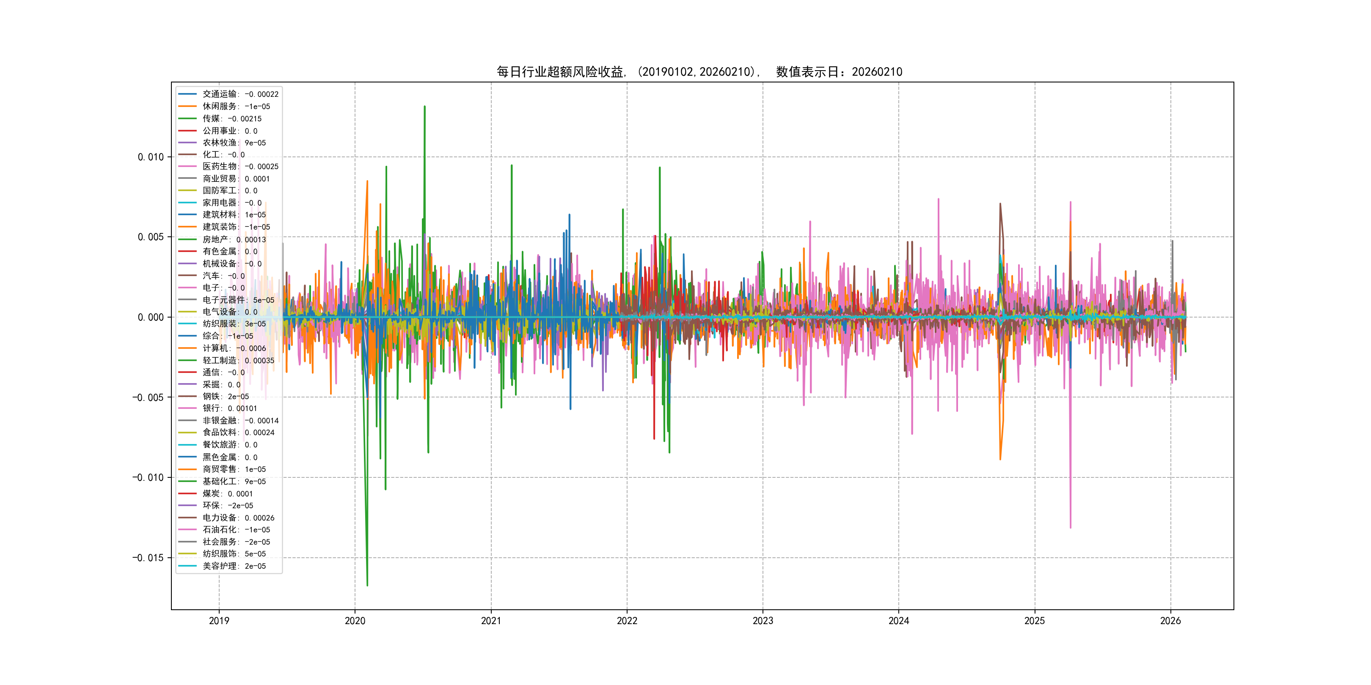The width and height of the screenshot is (1371, 685).
Task: Select the purple 农林牧渔 legend line swatch
Action: [187, 142]
